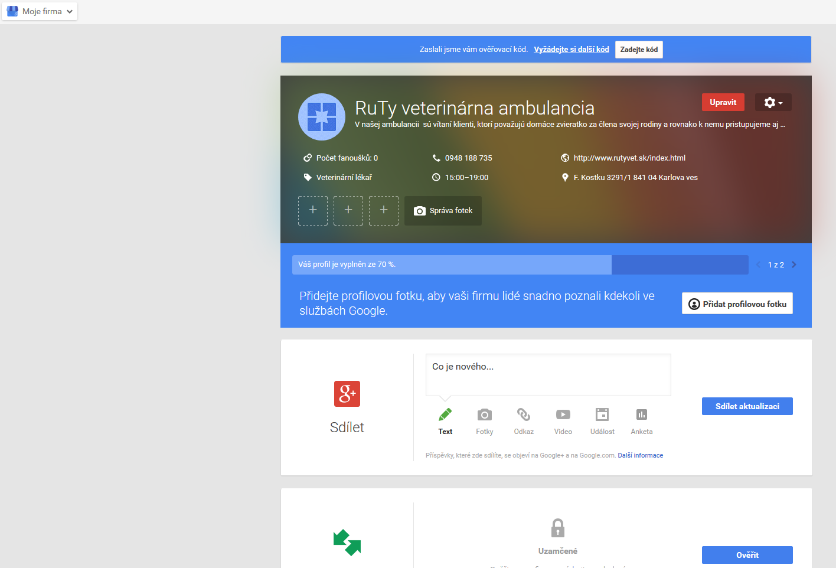
Task: Click the RuTy veterinárna ambulancia title
Action: pos(475,108)
